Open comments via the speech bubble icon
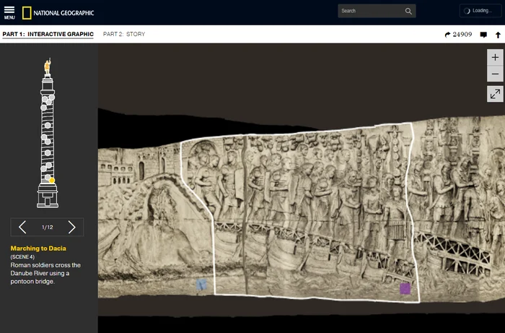Viewport: 505px width, 333px height. coord(483,35)
